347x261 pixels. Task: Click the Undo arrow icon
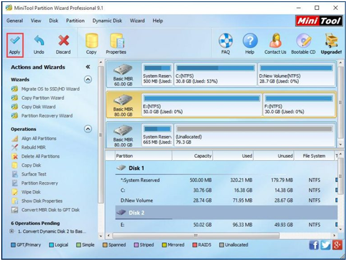(x=39, y=40)
